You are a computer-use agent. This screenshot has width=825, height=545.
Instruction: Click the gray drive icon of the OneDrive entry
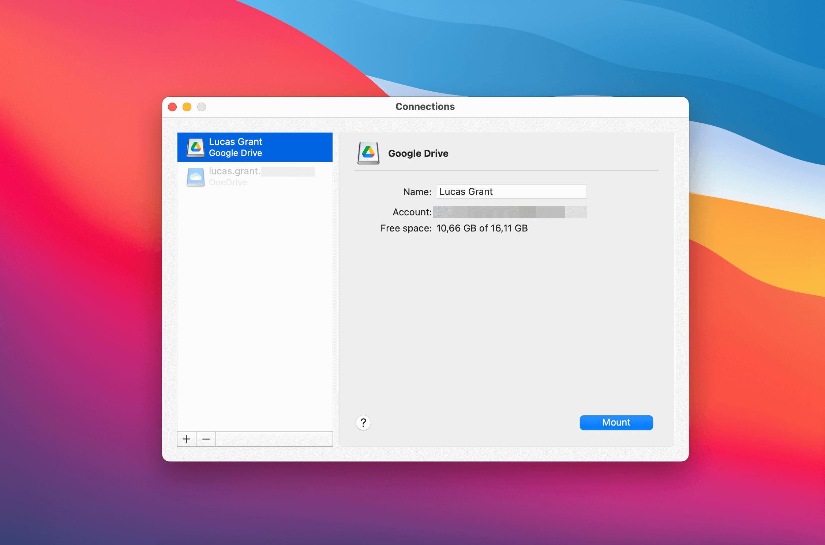[x=196, y=177]
